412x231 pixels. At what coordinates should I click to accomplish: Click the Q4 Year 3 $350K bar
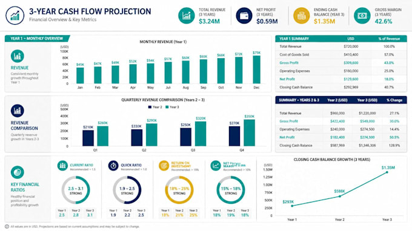tap(250, 132)
